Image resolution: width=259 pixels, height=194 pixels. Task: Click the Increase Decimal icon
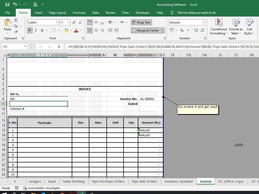point(196,30)
